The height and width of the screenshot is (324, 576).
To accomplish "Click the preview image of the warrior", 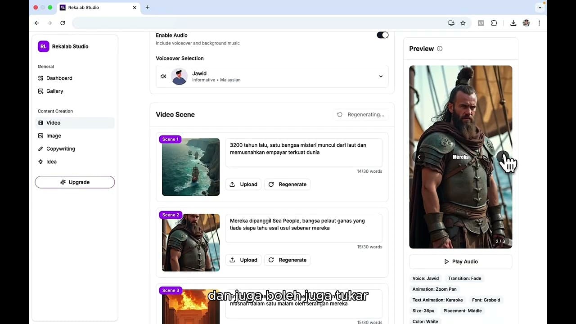I will coord(460,157).
